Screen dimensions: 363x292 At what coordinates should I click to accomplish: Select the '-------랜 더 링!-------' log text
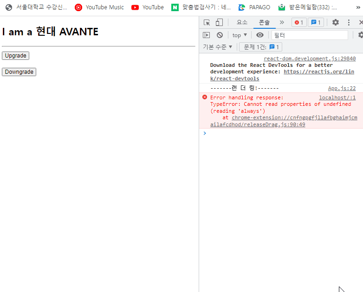tap(245, 88)
